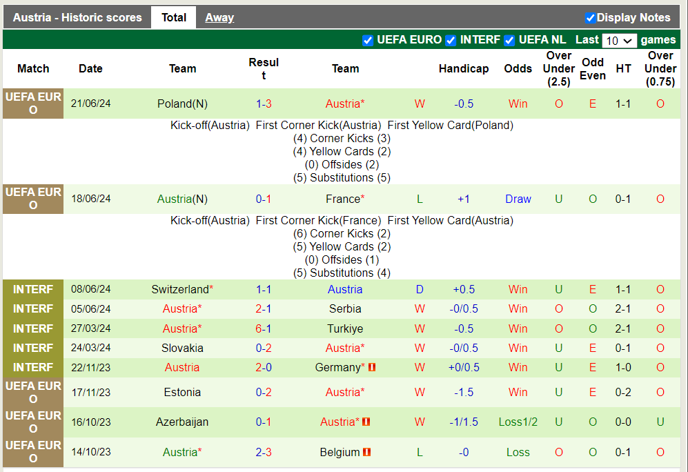The height and width of the screenshot is (472, 688).
Task: Click the Handicap column header
Action: (x=464, y=69)
